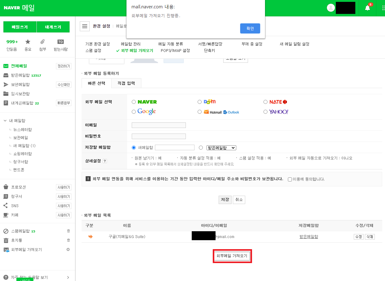Open the 받은메일함 mailbox dropdown
Screen dimensions: 385x281
(x=221, y=147)
